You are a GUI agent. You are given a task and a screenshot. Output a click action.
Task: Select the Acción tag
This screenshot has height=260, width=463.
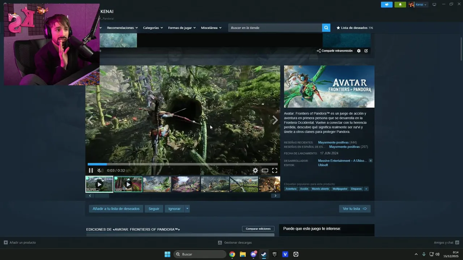(x=304, y=189)
